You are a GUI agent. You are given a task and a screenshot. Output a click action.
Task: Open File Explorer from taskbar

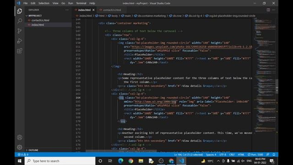141,161
